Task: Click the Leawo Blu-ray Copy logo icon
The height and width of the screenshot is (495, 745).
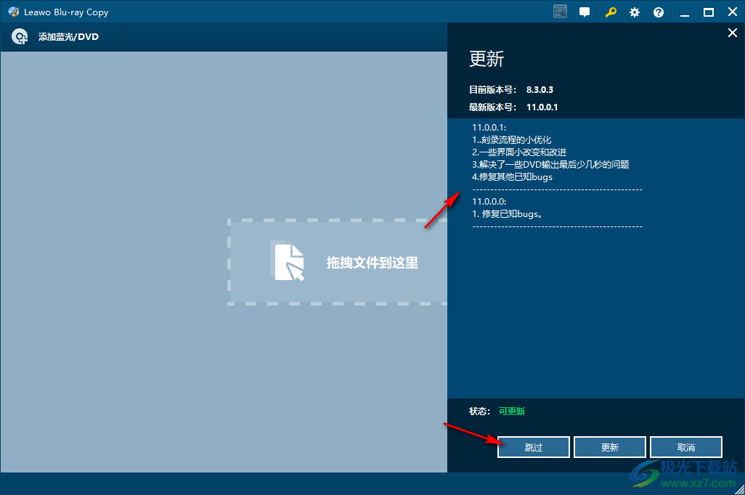Action: pos(14,12)
